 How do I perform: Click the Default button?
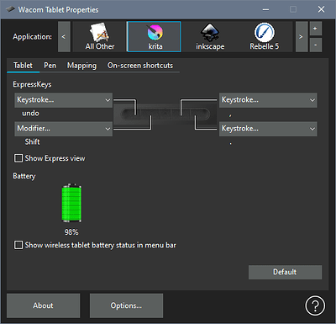point(285,272)
